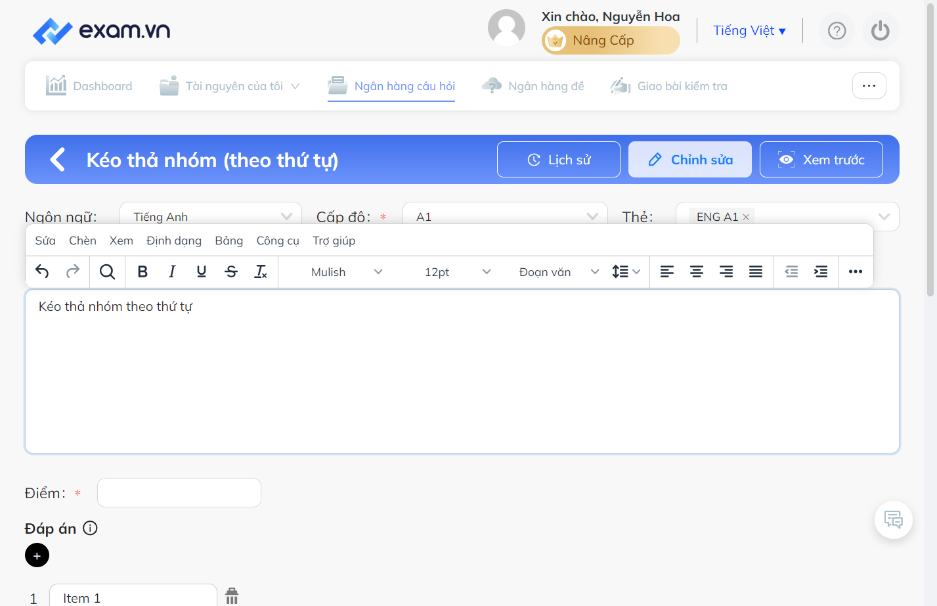Open the Định dạng editor menu
This screenshot has width=937, height=606.
pyautogui.click(x=174, y=241)
